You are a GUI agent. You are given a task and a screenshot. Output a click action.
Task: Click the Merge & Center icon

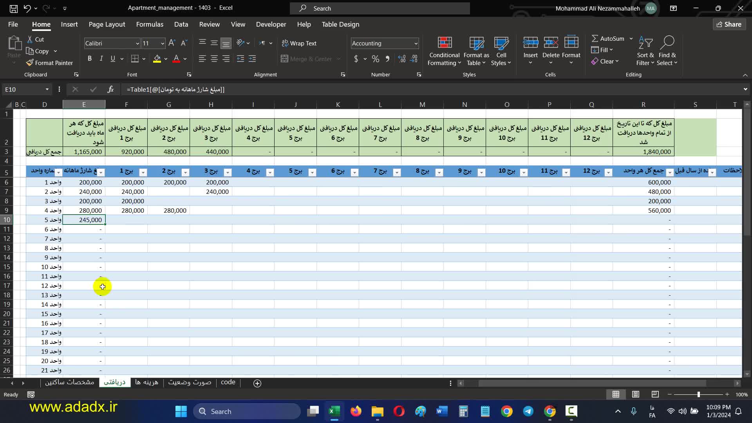285,59
